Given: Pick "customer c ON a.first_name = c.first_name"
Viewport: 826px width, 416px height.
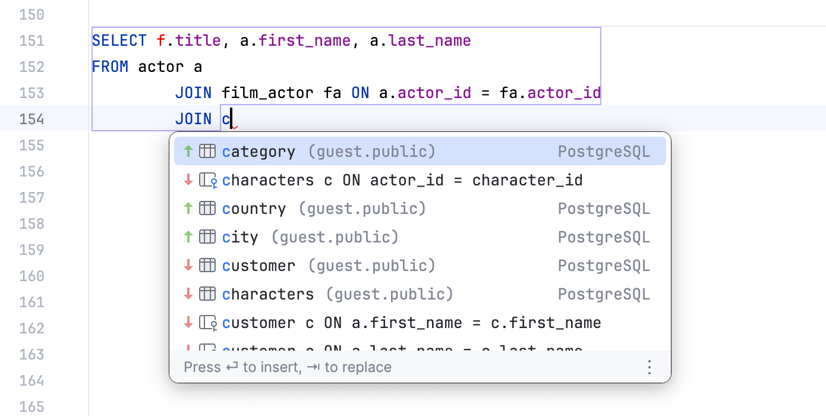Looking at the screenshot, I should coord(411,323).
